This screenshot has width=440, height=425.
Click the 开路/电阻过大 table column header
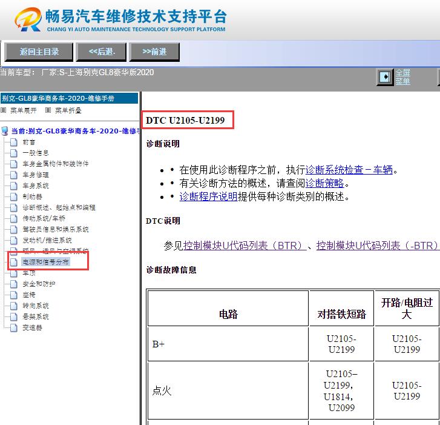click(x=407, y=309)
